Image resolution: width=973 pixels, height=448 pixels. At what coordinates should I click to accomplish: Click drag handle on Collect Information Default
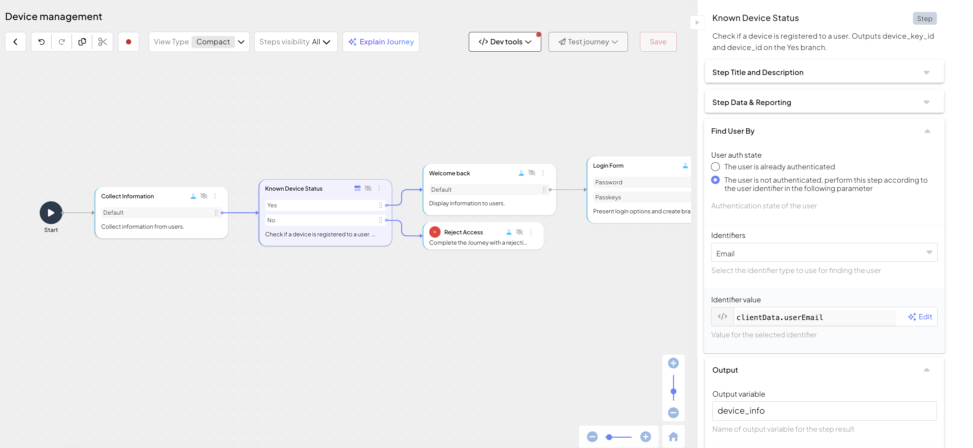pyautogui.click(x=216, y=212)
